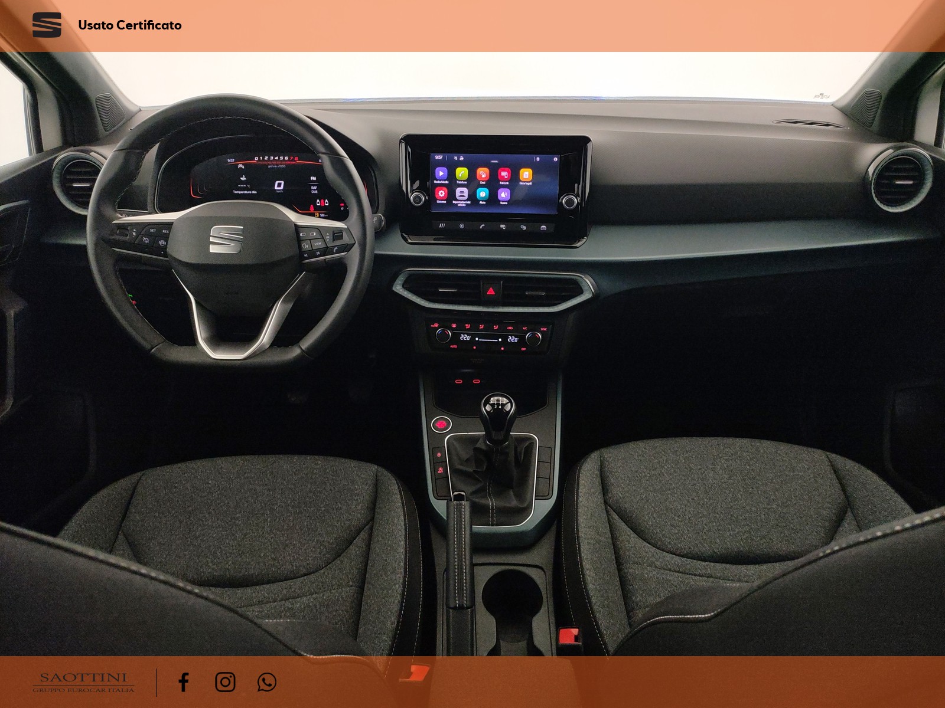This screenshot has width=945, height=708.
Task: Open the yellow Note legali app
Action: pos(526,175)
